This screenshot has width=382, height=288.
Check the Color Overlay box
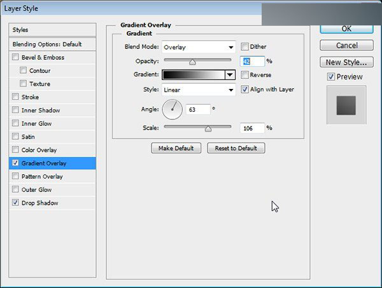pos(15,149)
